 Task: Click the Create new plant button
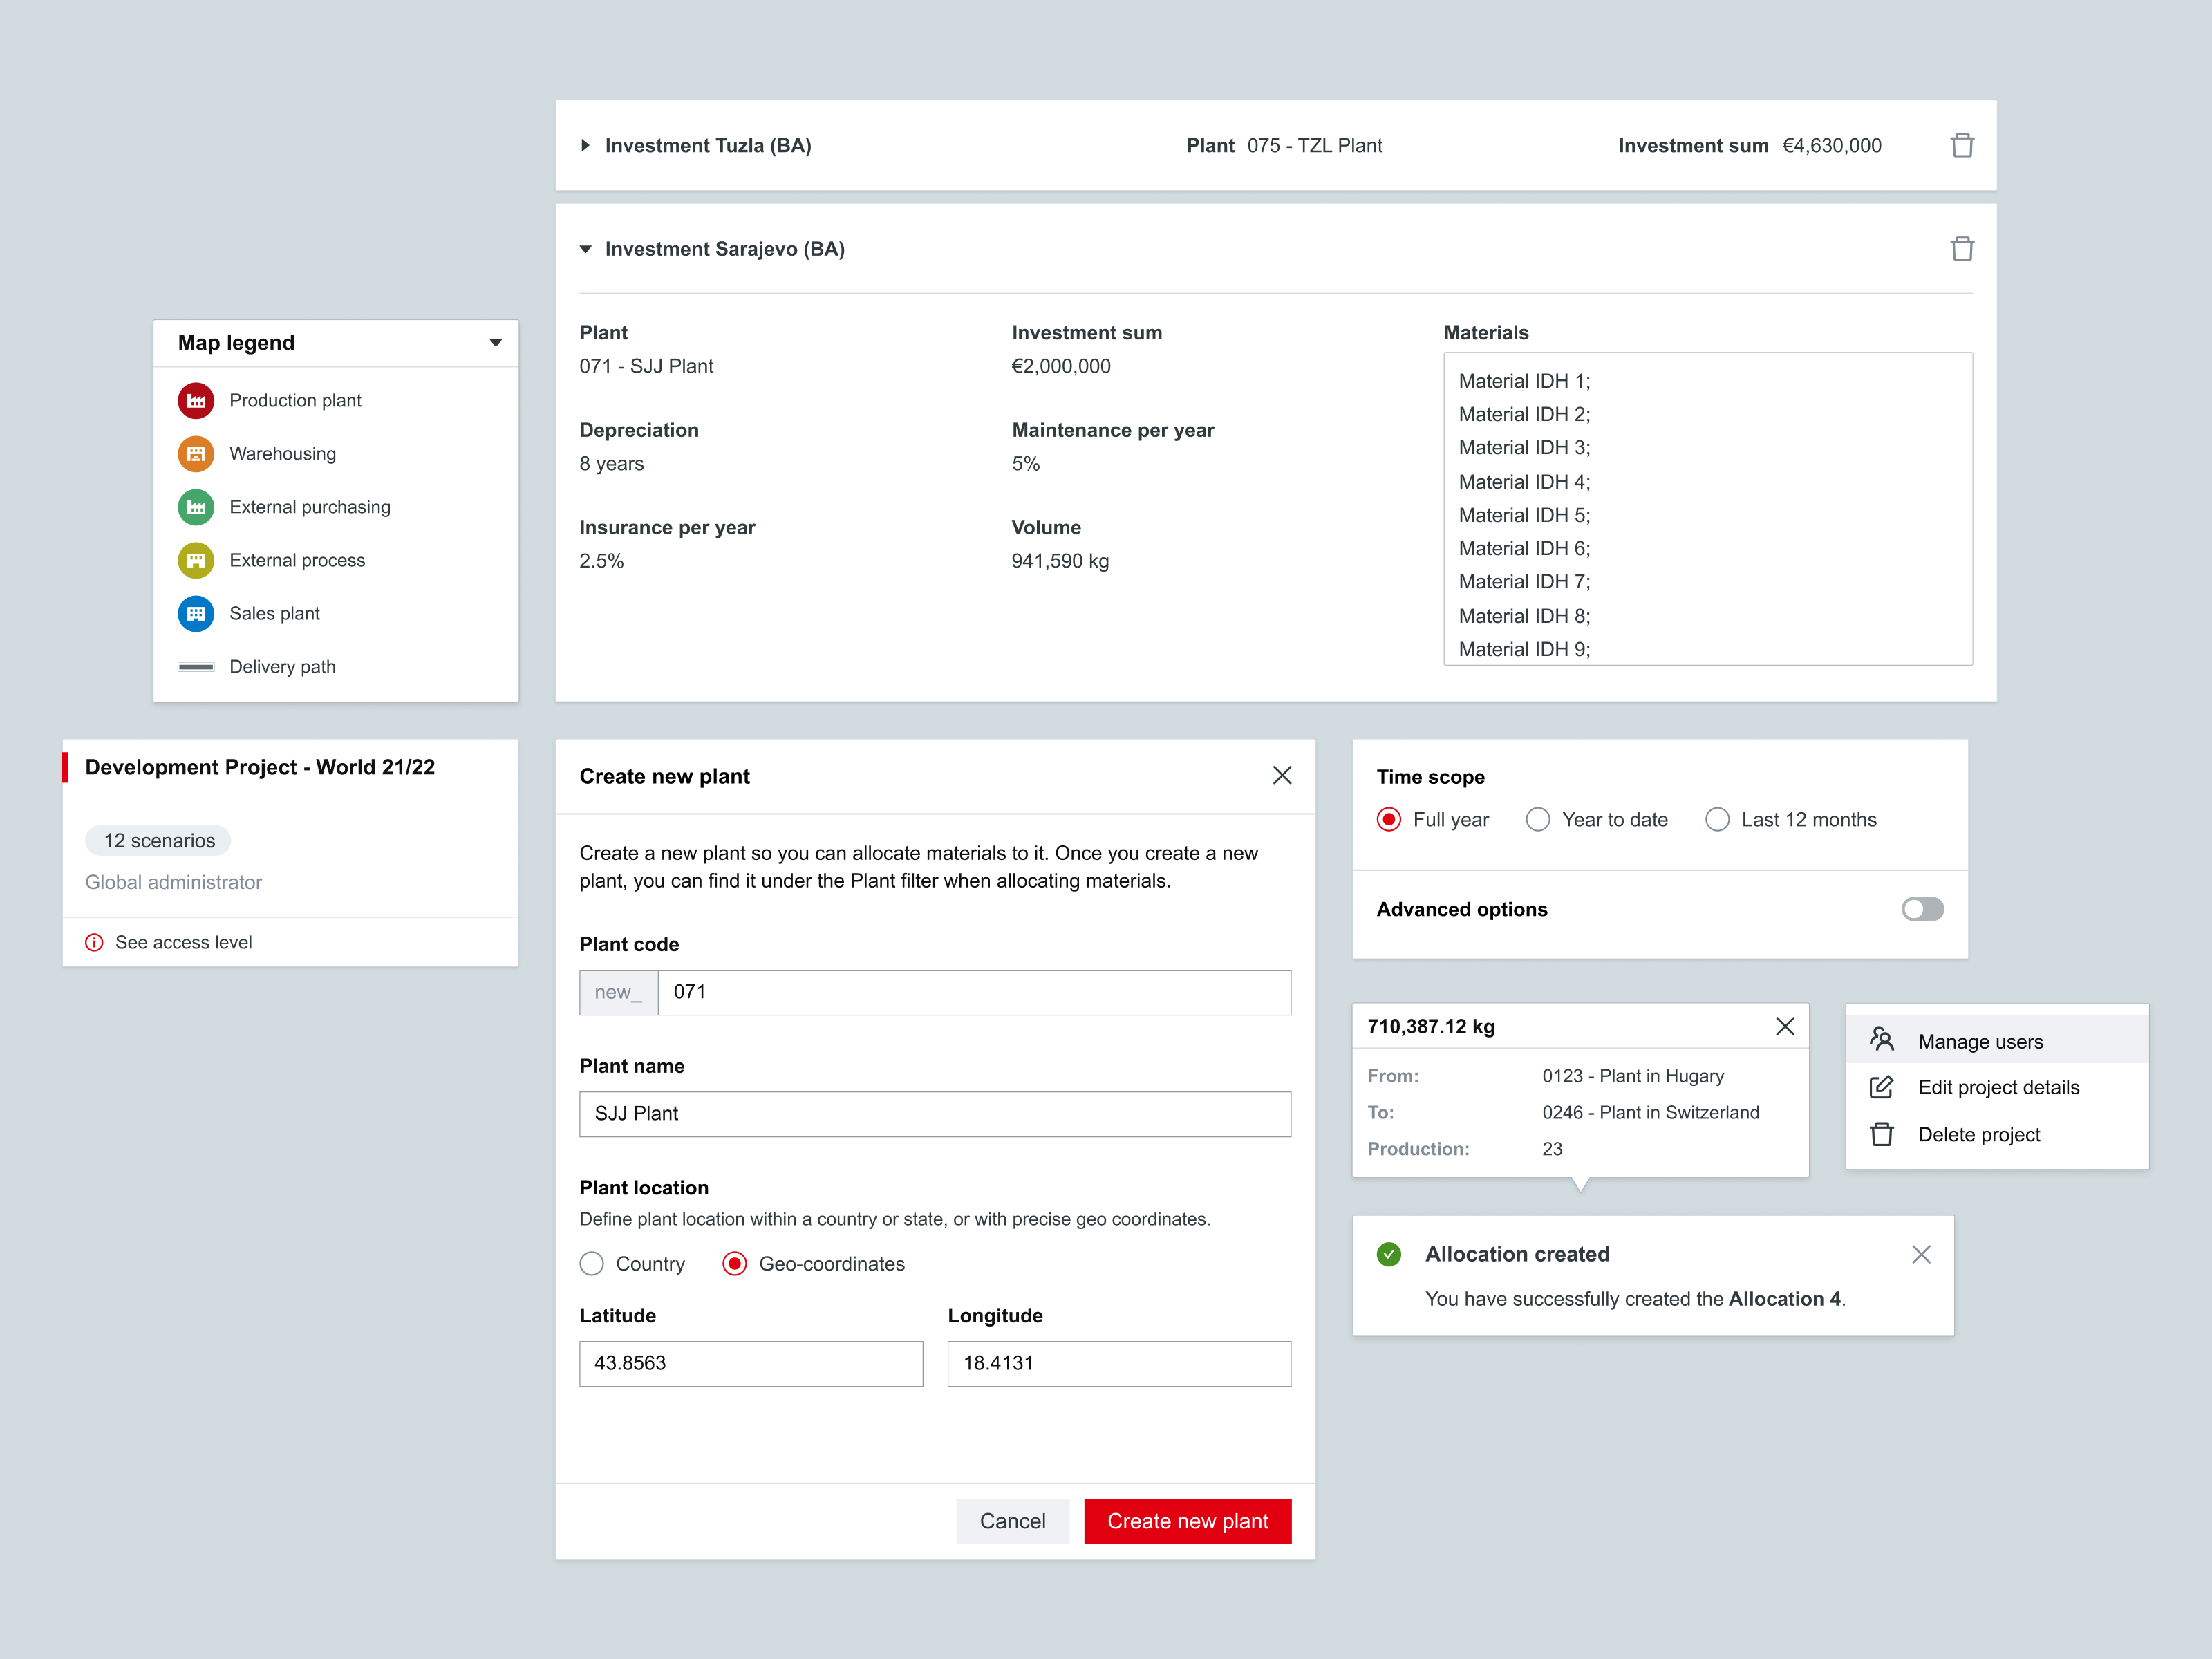click(x=1187, y=1520)
